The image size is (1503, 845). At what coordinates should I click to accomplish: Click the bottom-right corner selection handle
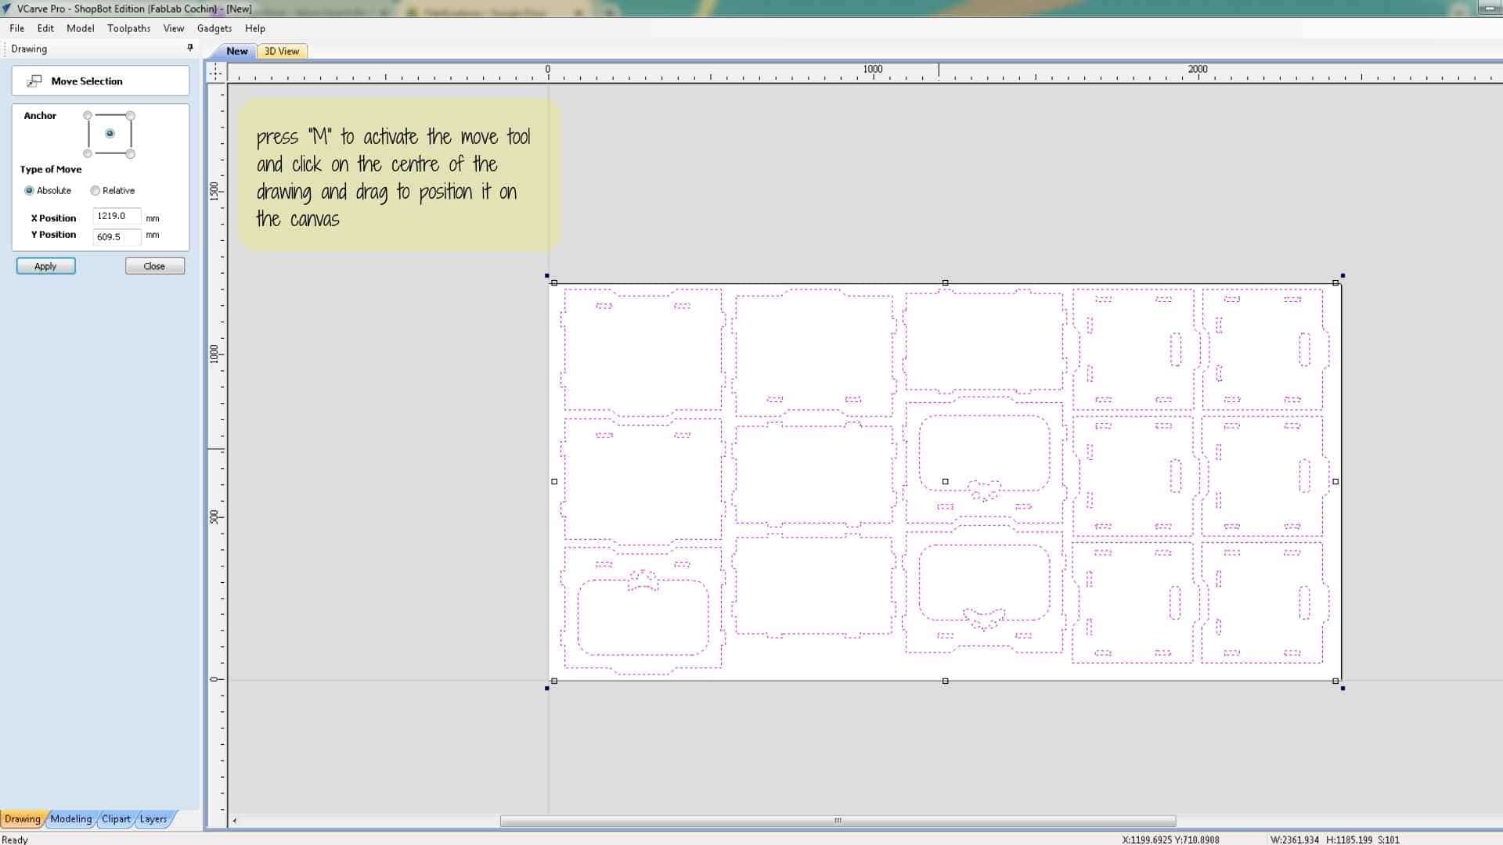point(1335,681)
